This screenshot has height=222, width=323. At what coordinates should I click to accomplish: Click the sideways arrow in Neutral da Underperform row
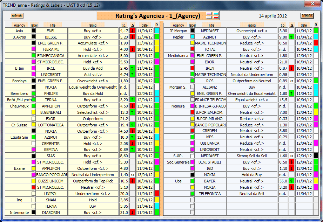[132, 175]
